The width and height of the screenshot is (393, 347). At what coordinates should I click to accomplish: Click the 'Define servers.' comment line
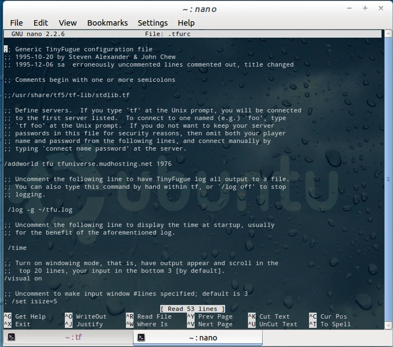pyautogui.click(x=153, y=110)
